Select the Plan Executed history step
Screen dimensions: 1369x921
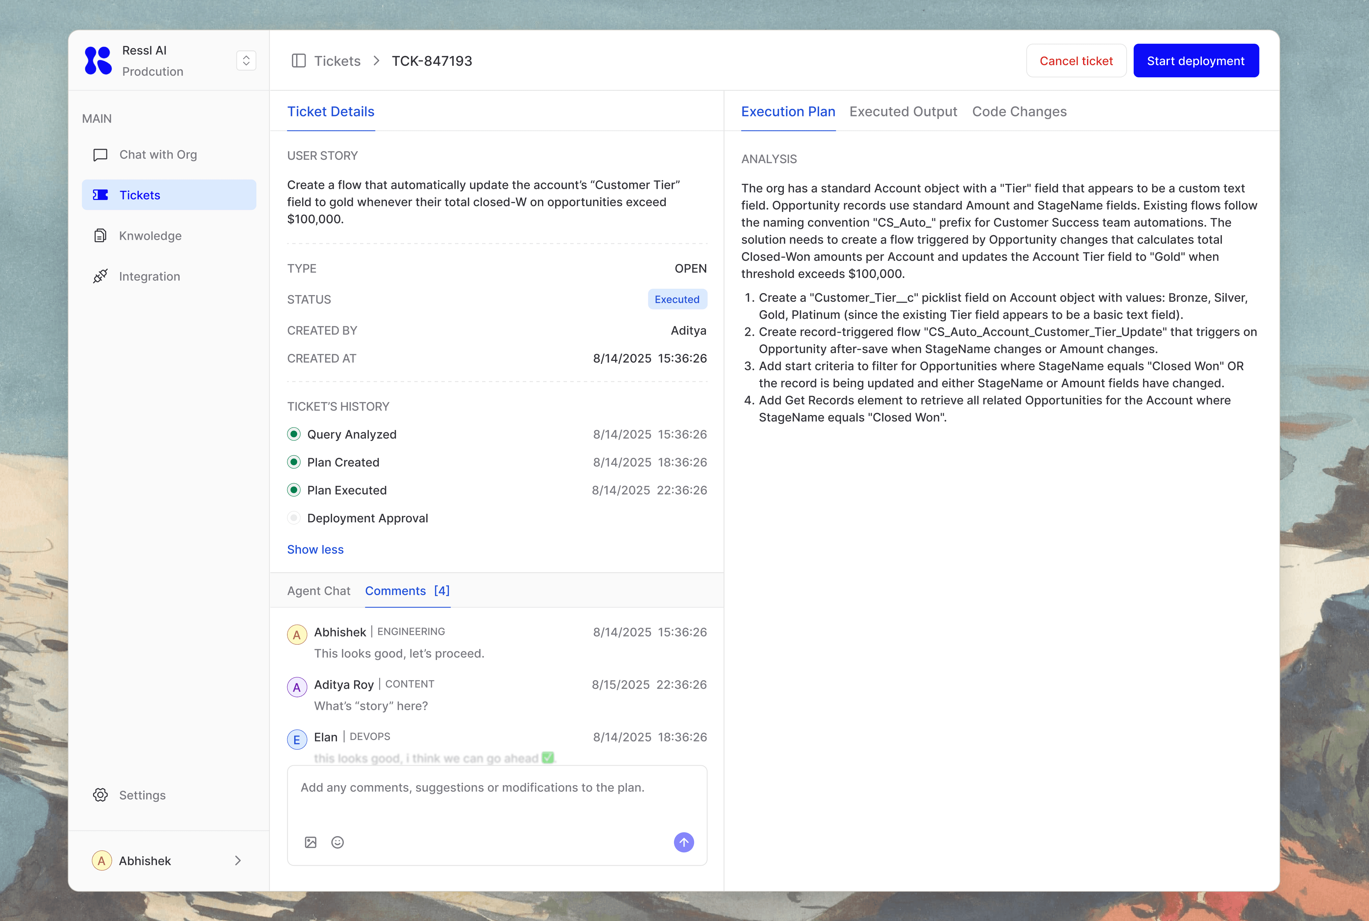point(347,490)
